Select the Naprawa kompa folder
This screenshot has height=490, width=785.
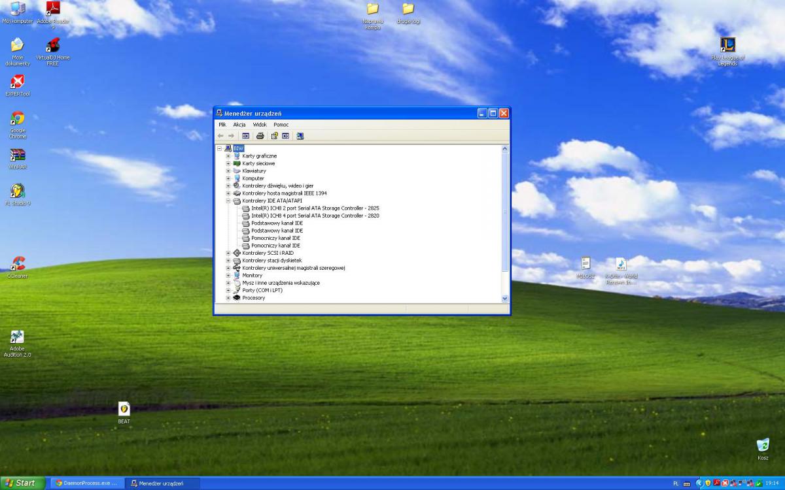pos(373,16)
